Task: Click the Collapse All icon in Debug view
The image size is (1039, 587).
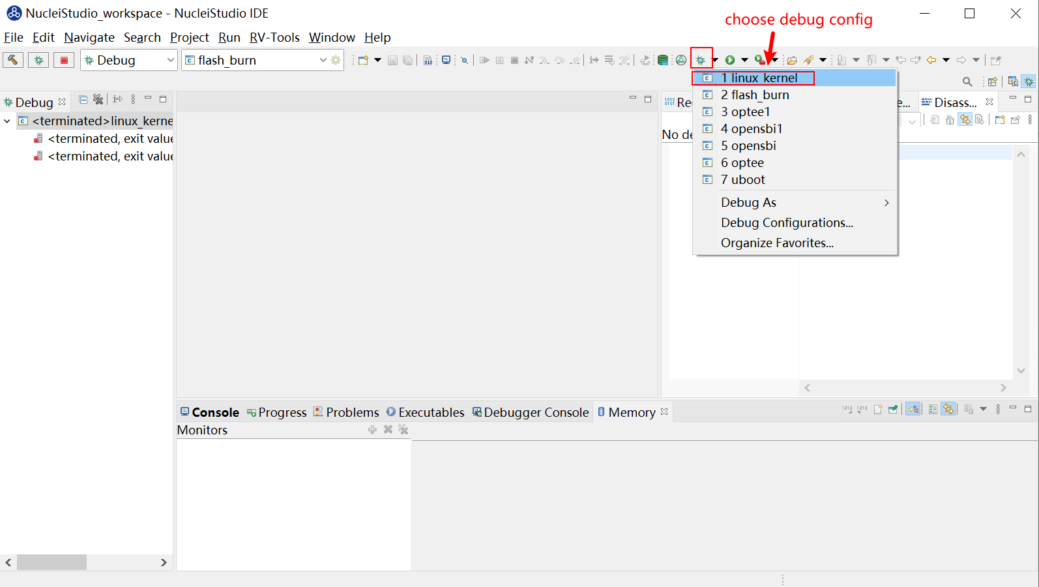Action: 83,99
